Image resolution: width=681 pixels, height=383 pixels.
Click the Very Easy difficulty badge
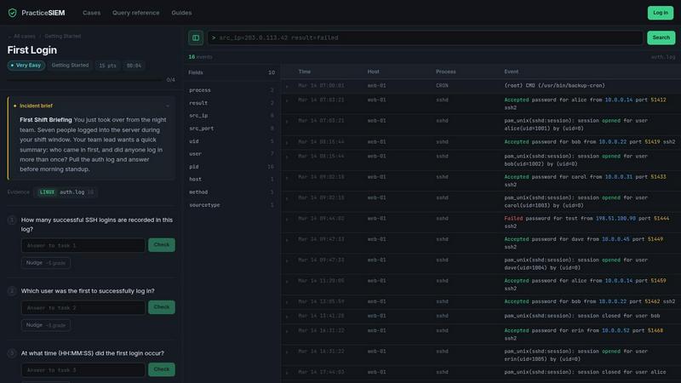[x=26, y=66]
